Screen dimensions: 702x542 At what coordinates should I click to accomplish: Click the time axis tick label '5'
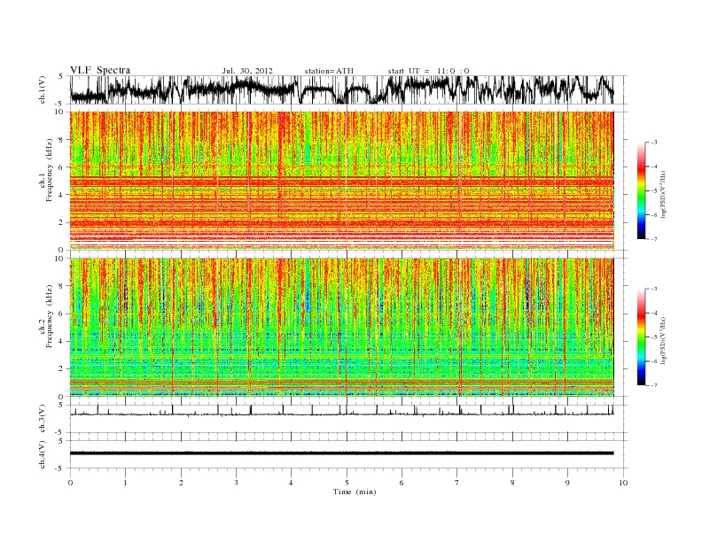click(347, 483)
